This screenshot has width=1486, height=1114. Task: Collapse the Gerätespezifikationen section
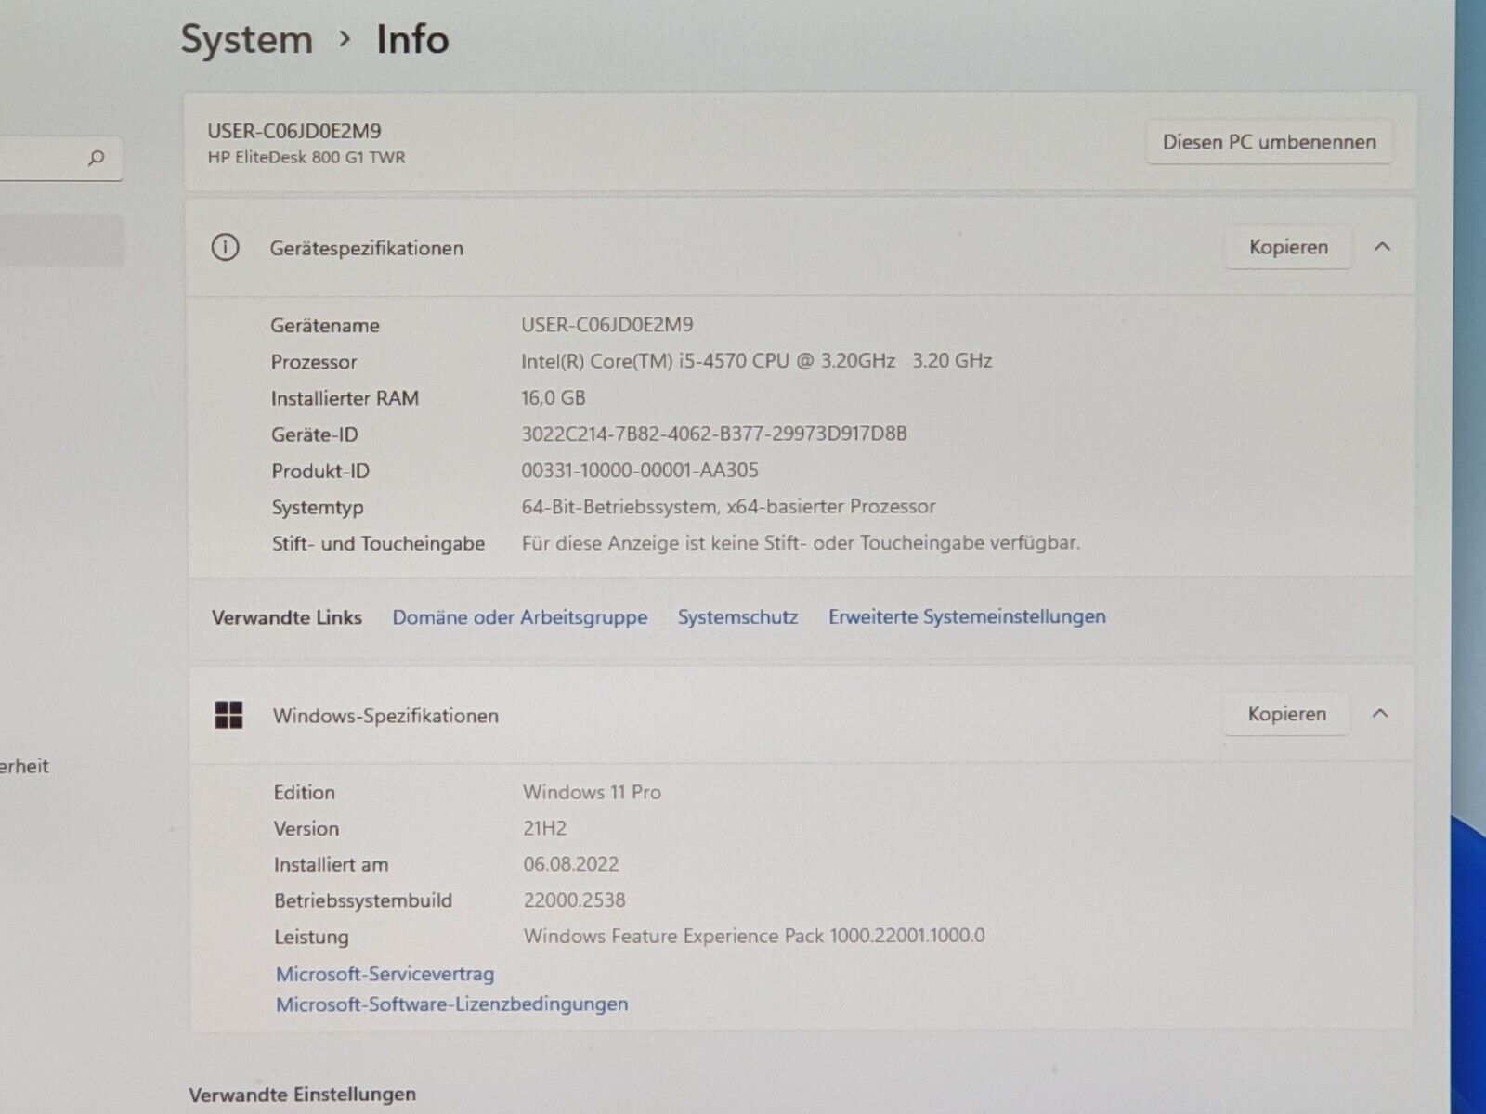pyautogui.click(x=1382, y=247)
